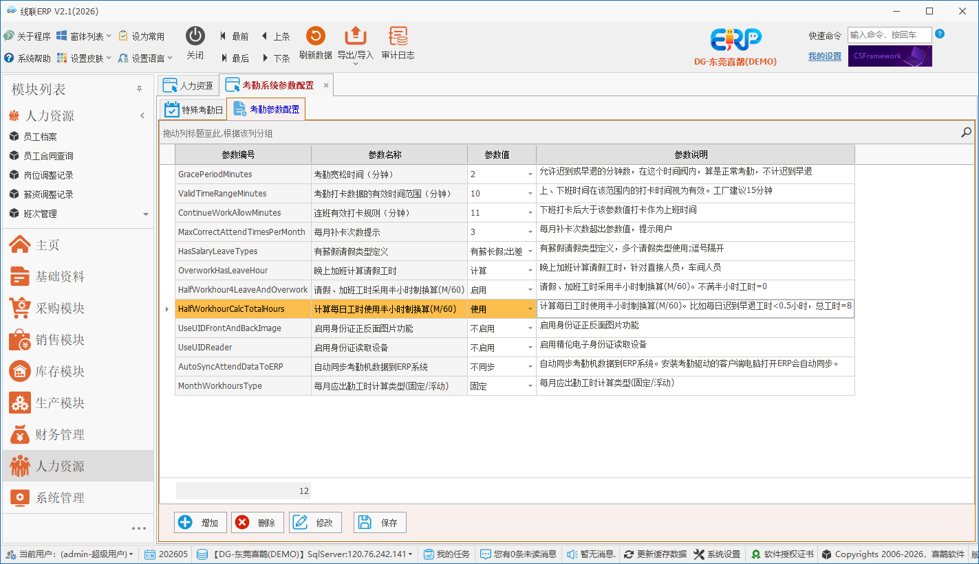Go to previous record with 上条
Screen dimensions: 979x564
point(275,36)
